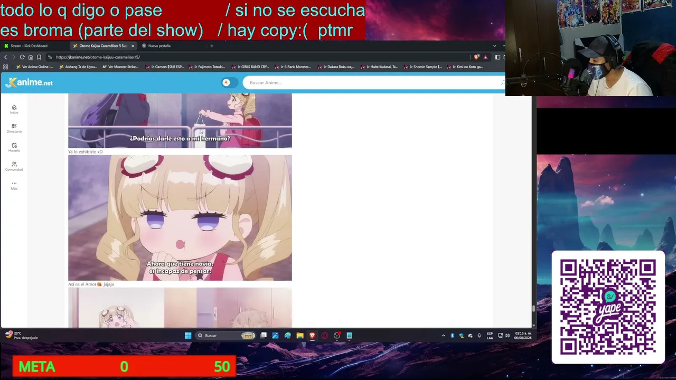Open the Bluetooth tray icon
Viewport: 676px width, 380px height.
tap(453, 336)
